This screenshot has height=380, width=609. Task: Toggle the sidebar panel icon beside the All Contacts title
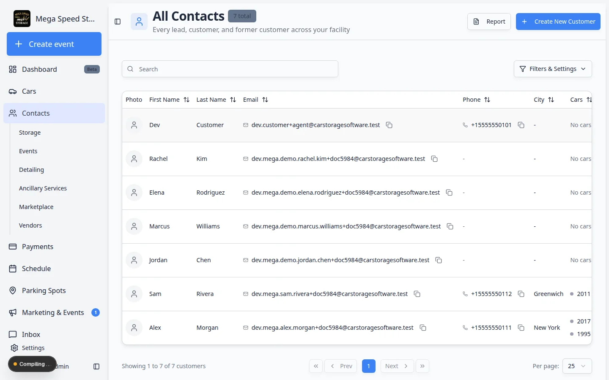[x=118, y=22]
